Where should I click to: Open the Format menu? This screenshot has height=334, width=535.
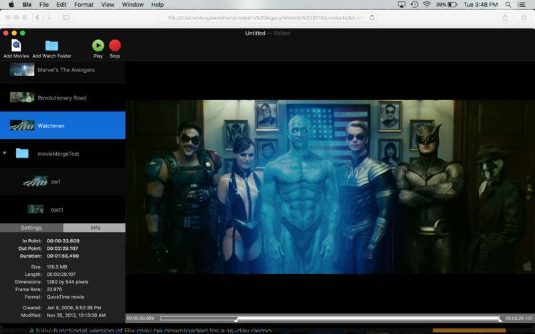pos(84,5)
